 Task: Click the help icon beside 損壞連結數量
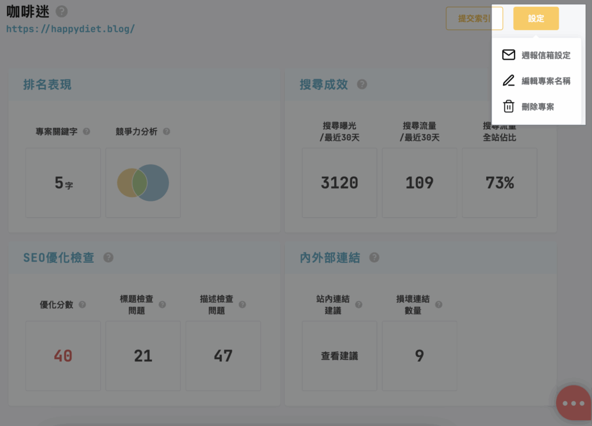(x=439, y=304)
